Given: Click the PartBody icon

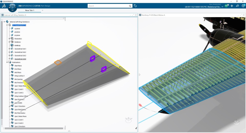Looking at the screenshot, I should point(12,45).
